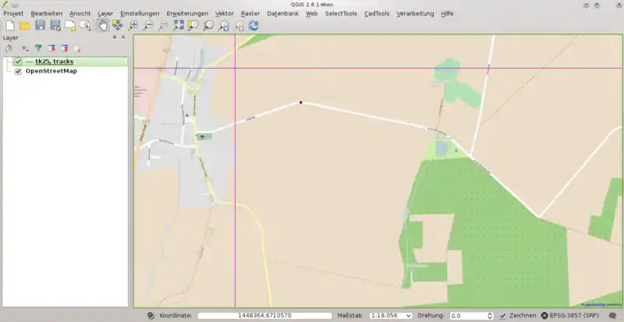
Task: Open the Erweiterungen menu
Action: 186,13
